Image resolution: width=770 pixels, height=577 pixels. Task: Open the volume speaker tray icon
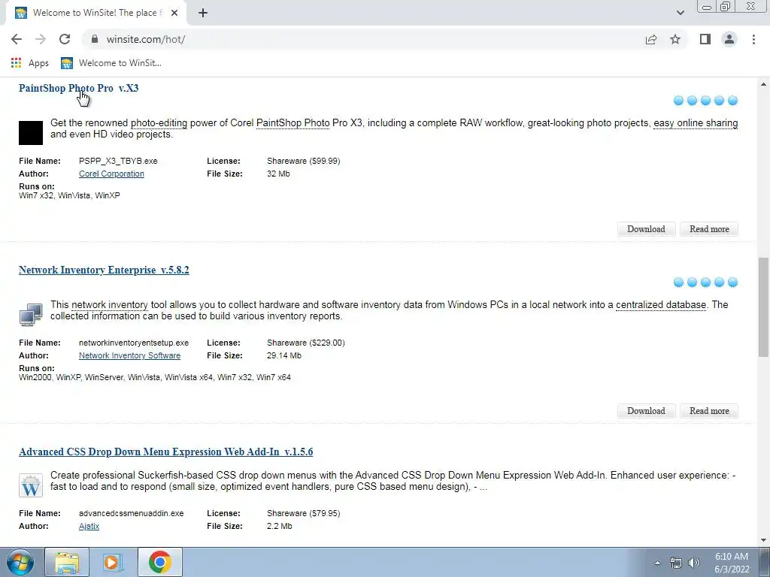click(x=694, y=563)
